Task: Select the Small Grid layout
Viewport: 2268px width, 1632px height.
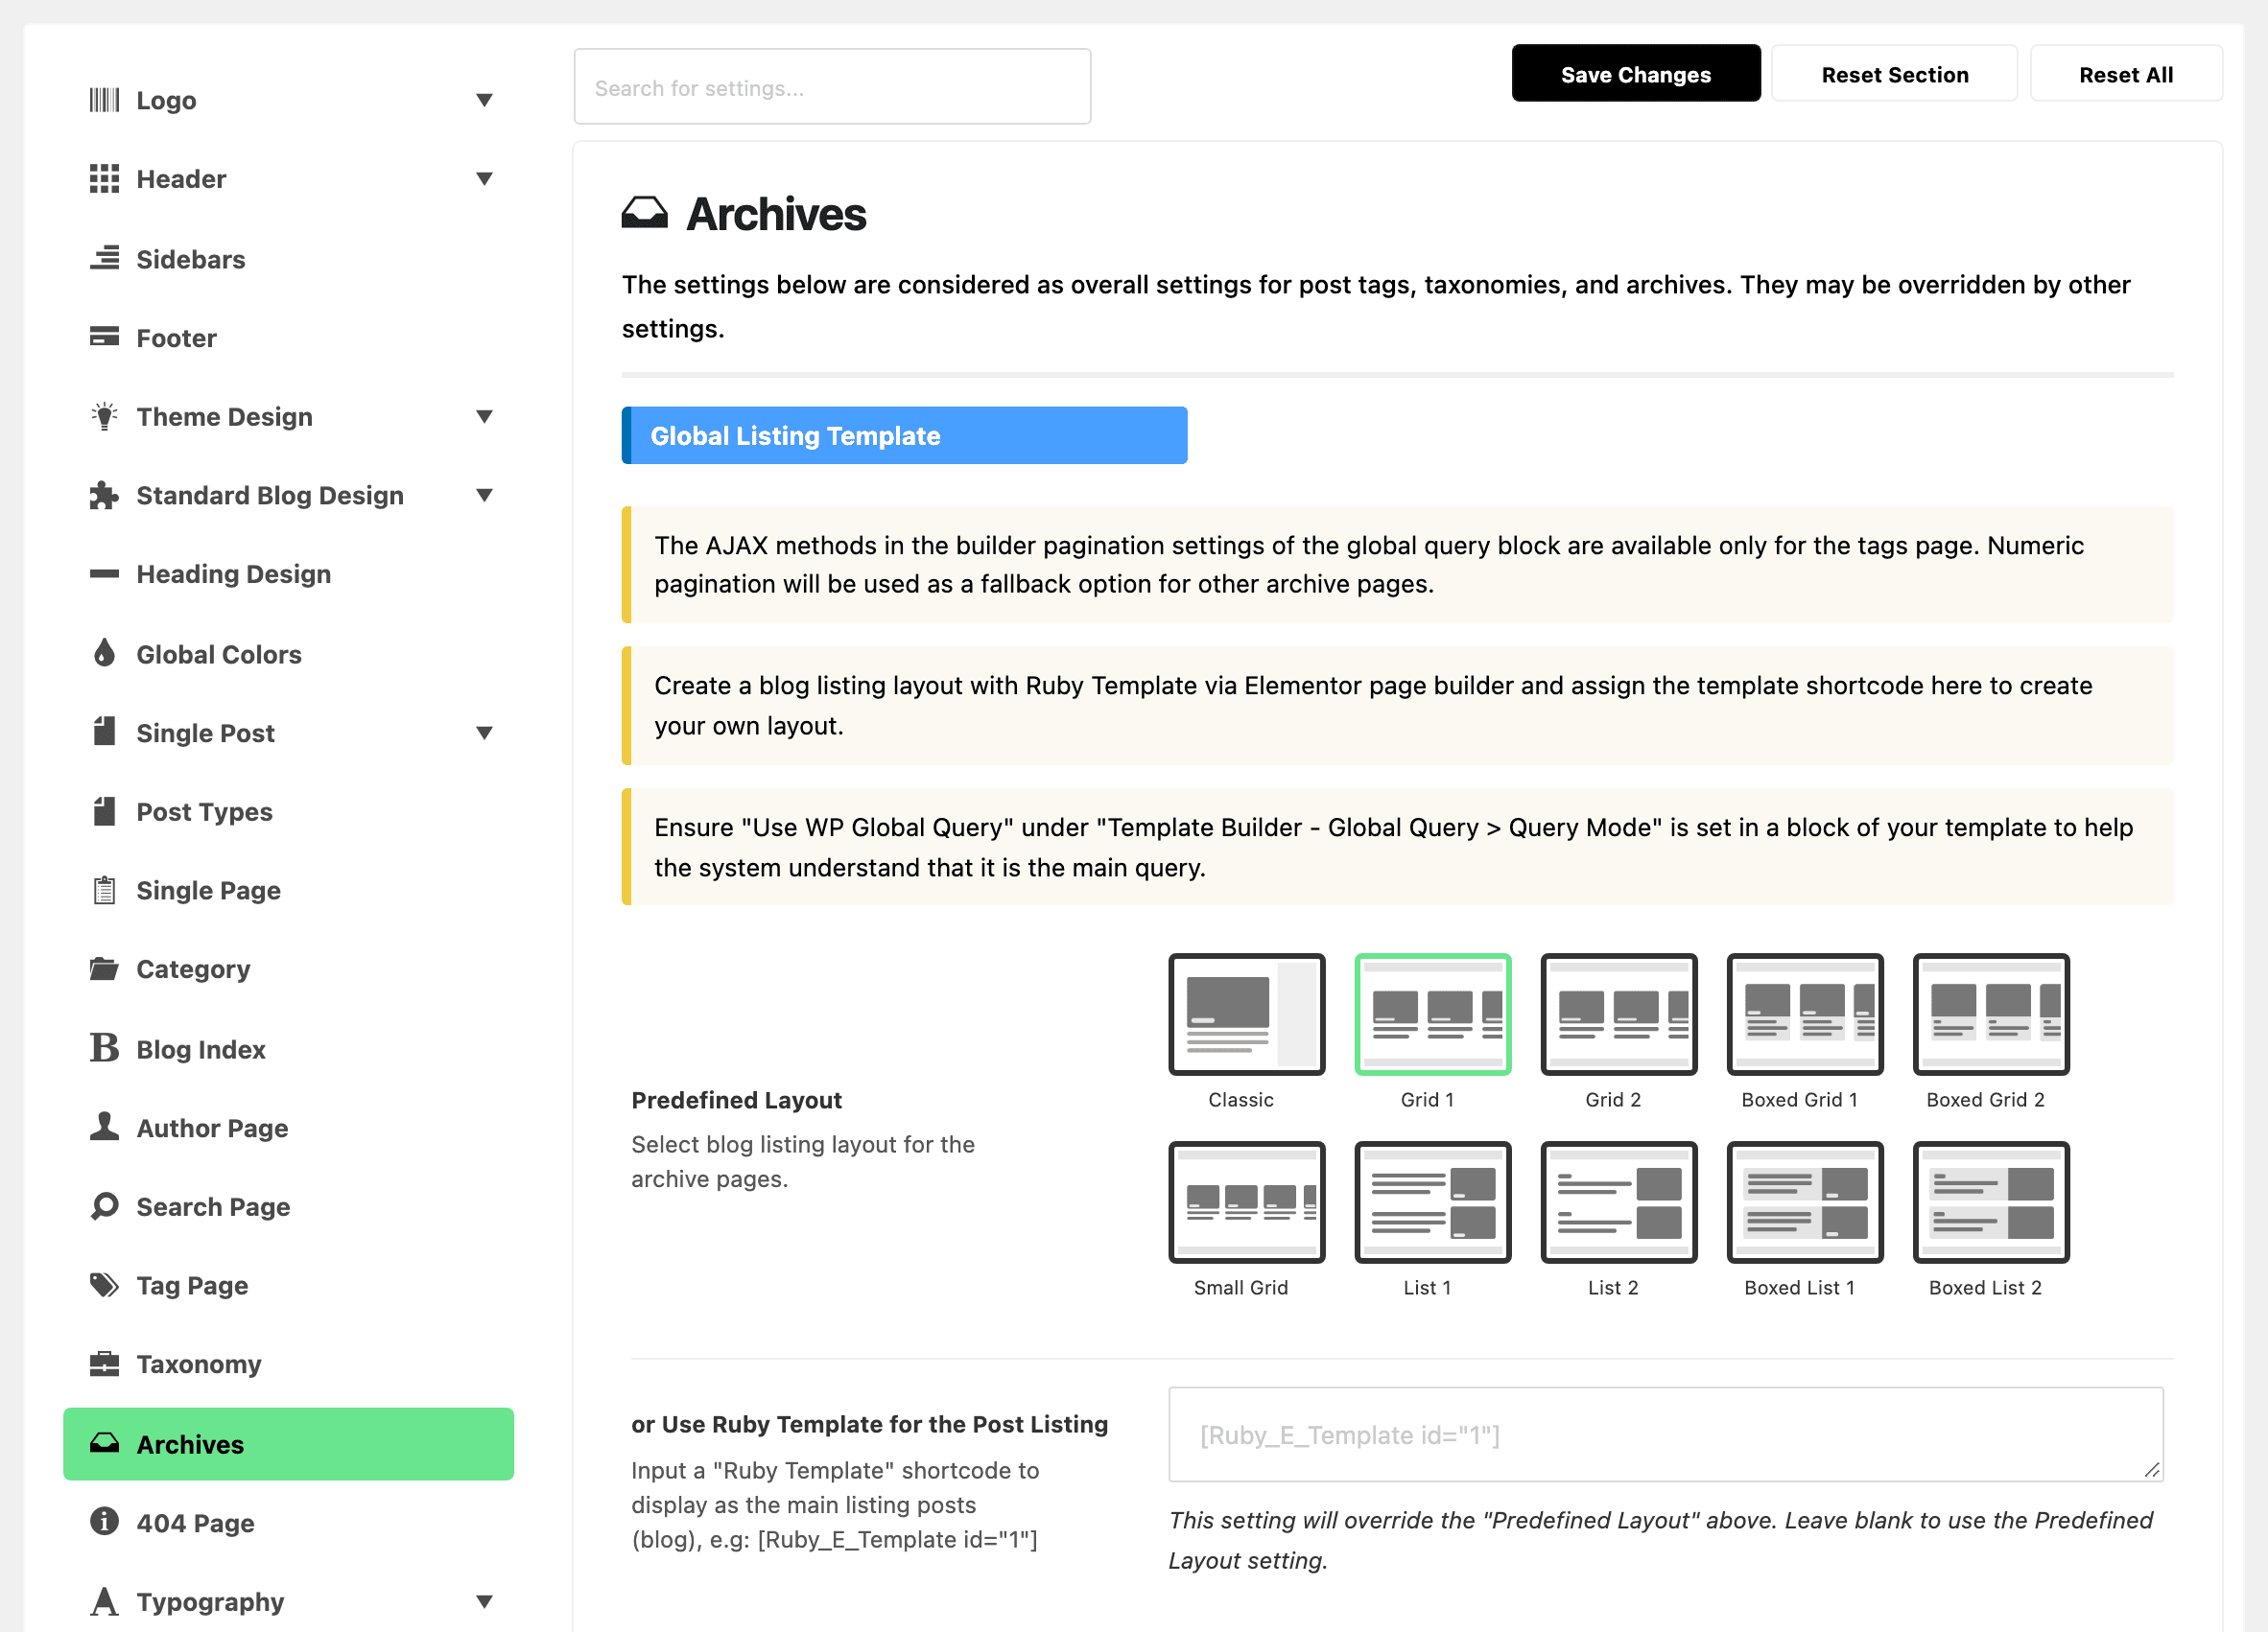Action: pyautogui.click(x=1247, y=1201)
